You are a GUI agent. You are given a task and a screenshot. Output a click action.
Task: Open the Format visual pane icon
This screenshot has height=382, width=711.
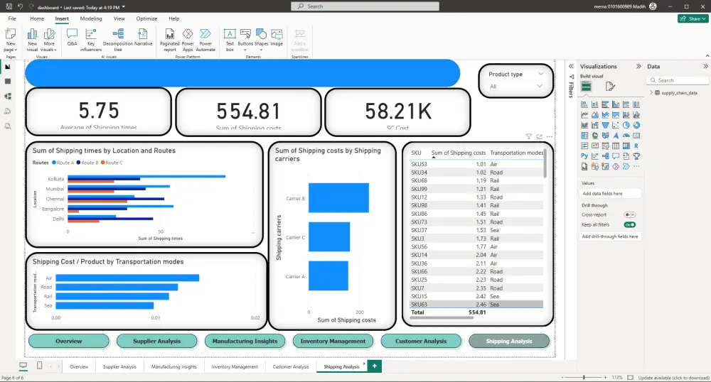[x=610, y=87]
